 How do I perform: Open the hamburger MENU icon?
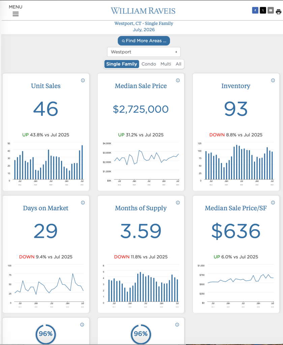click(16, 14)
